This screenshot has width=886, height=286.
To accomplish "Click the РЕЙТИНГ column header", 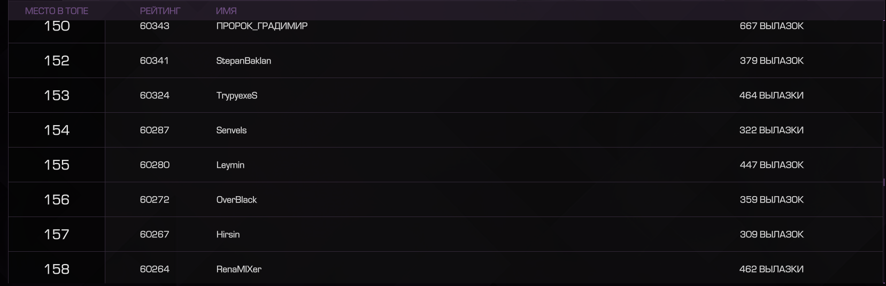I will point(160,11).
